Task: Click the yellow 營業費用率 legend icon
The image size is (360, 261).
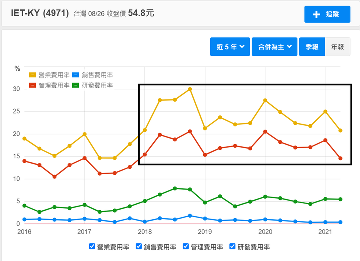Action: 33,75
